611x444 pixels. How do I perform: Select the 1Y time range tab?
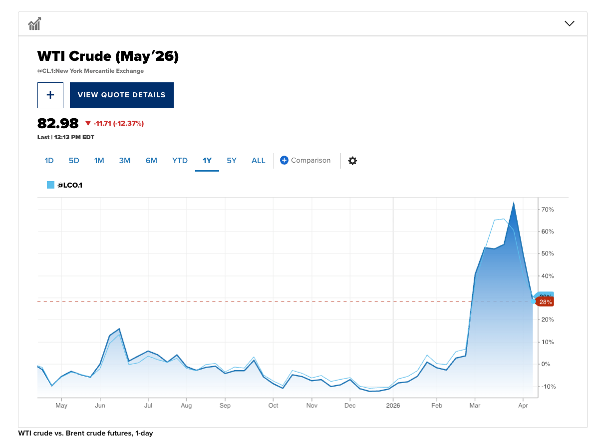click(x=207, y=161)
